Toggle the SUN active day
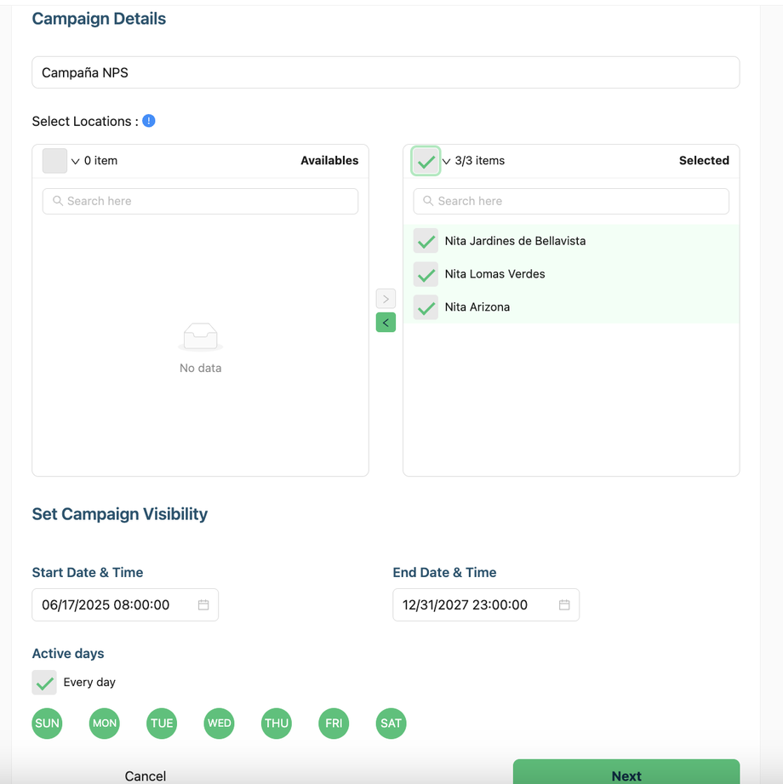This screenshot has width=783, height=784. (x=47, y=724)
